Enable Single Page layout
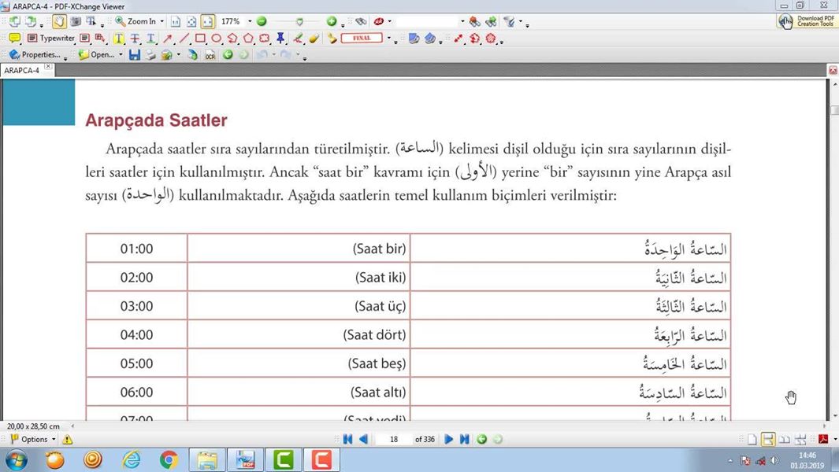The image size is (839, 472). [x=752, y=440]
